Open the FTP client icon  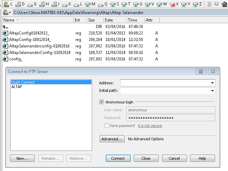pos(225,4)
